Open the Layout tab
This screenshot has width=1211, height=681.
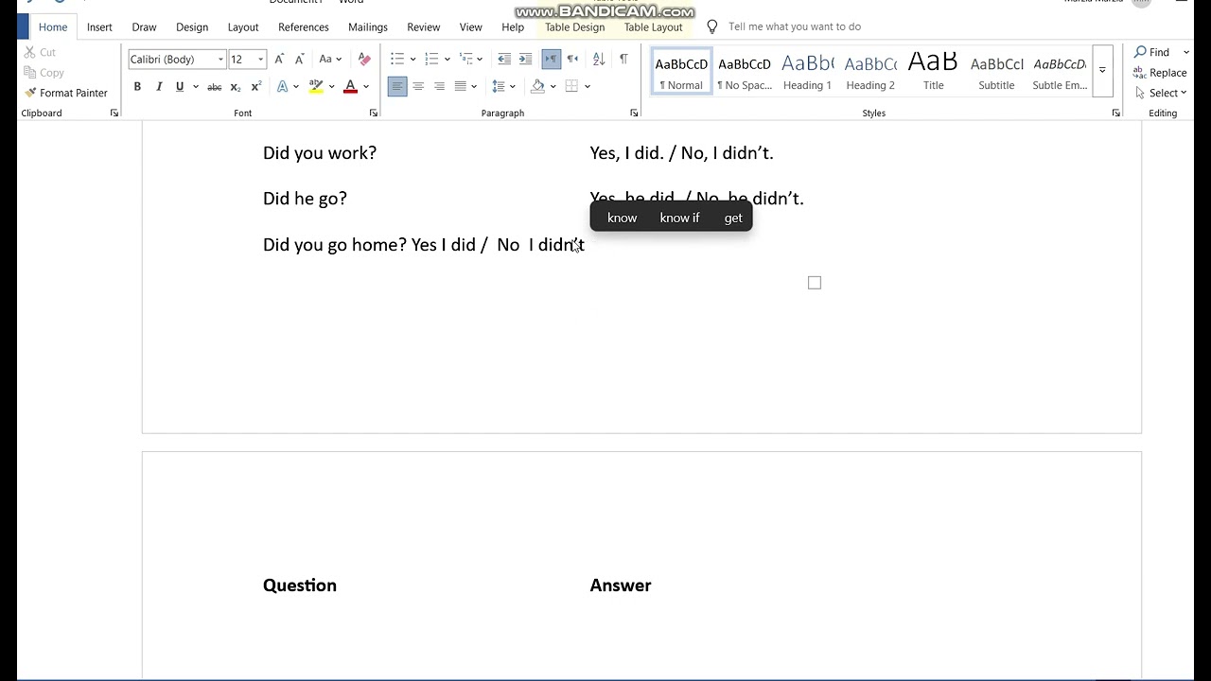243,27
